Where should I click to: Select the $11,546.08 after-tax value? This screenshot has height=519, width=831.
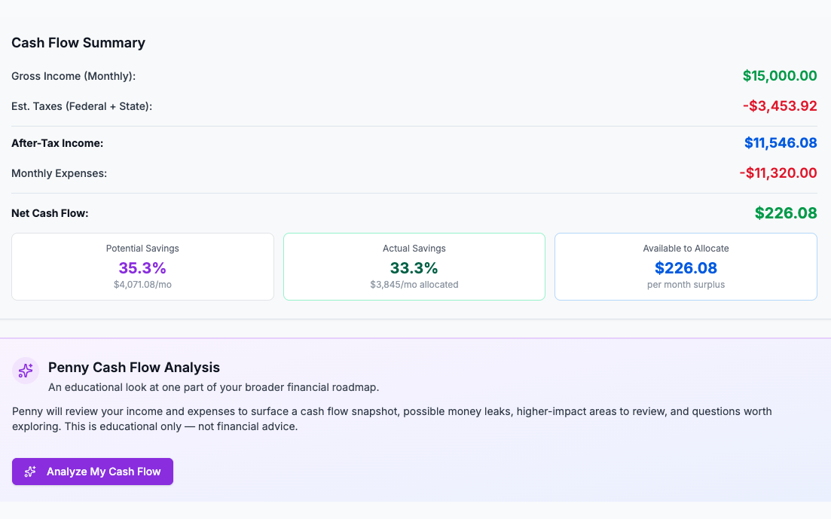point(781,142)
